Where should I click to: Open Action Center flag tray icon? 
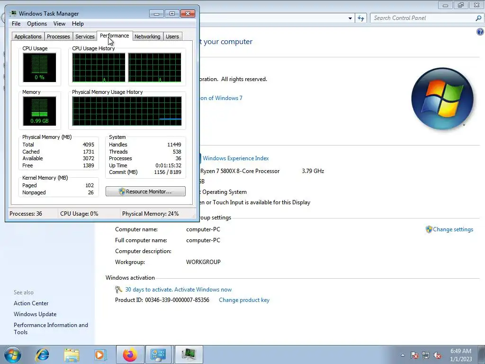click(414, 355)
